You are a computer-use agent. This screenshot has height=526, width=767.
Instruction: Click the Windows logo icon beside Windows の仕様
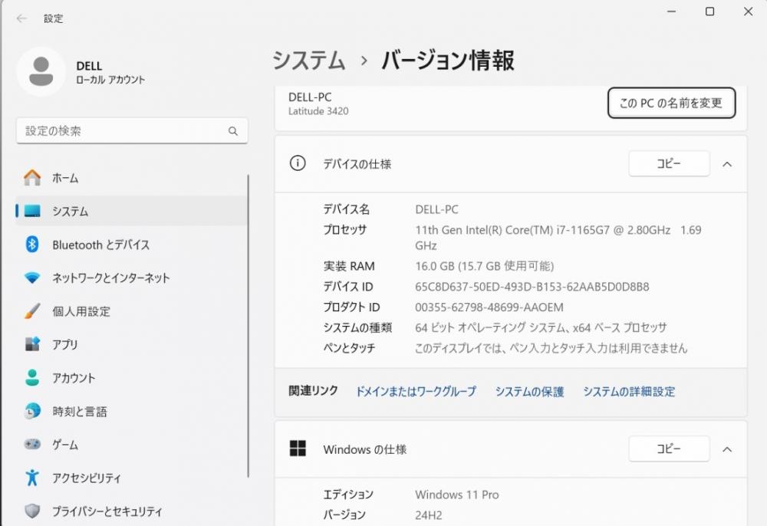pos(298,449)
